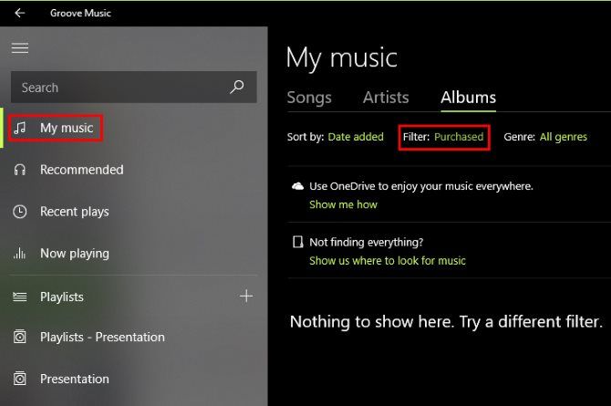Open the Recommended page

82,170
